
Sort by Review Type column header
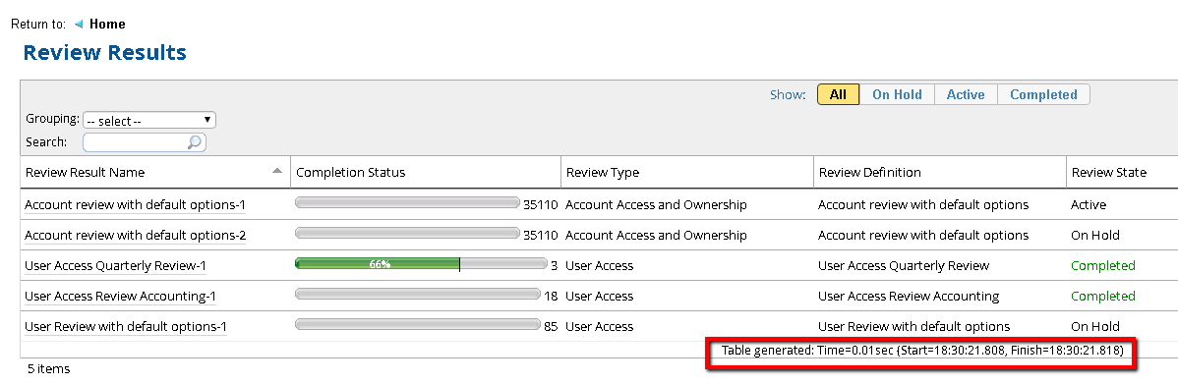pyautogui.click(x=603, y=173)
